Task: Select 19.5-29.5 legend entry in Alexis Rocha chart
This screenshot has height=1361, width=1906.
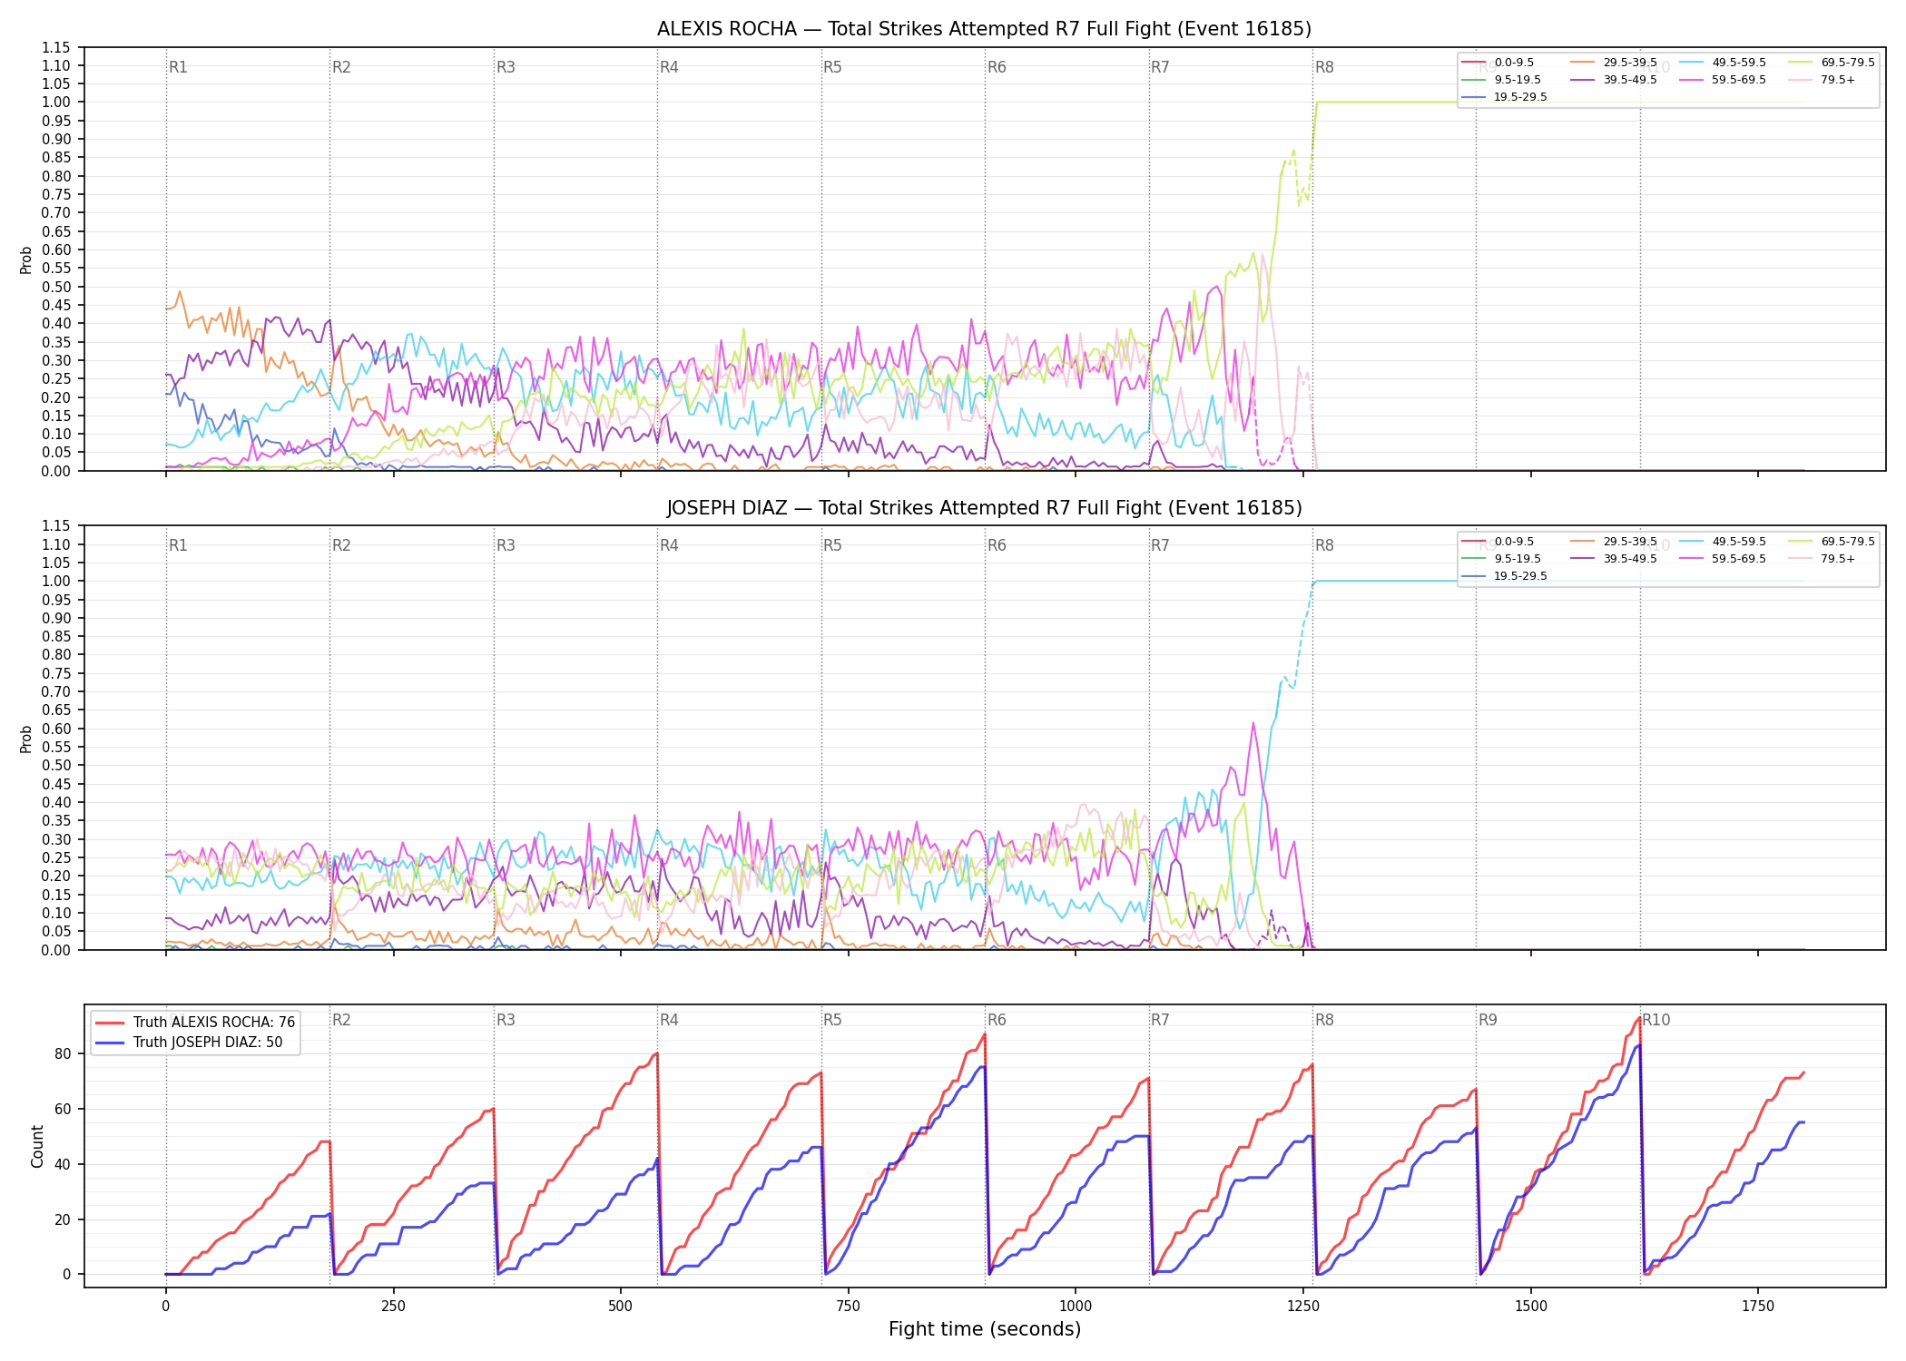Action: tap(1505, 97)
